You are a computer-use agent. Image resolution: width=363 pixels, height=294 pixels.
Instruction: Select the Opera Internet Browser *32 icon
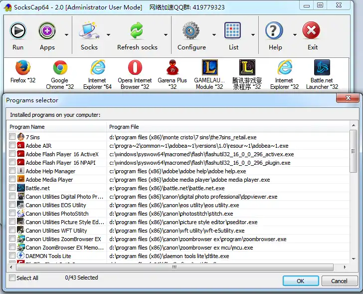(135, 67)
